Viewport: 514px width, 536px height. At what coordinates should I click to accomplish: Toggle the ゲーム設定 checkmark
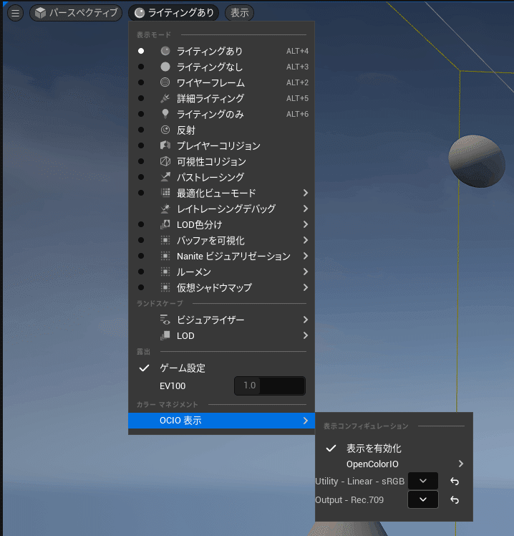coord(144,368)
